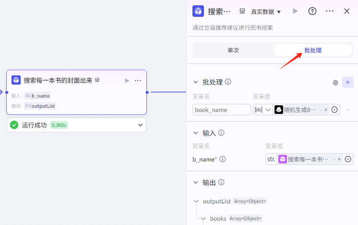Show info tooltip for 批处理 section
358x225 pixels.
point(228,82)
